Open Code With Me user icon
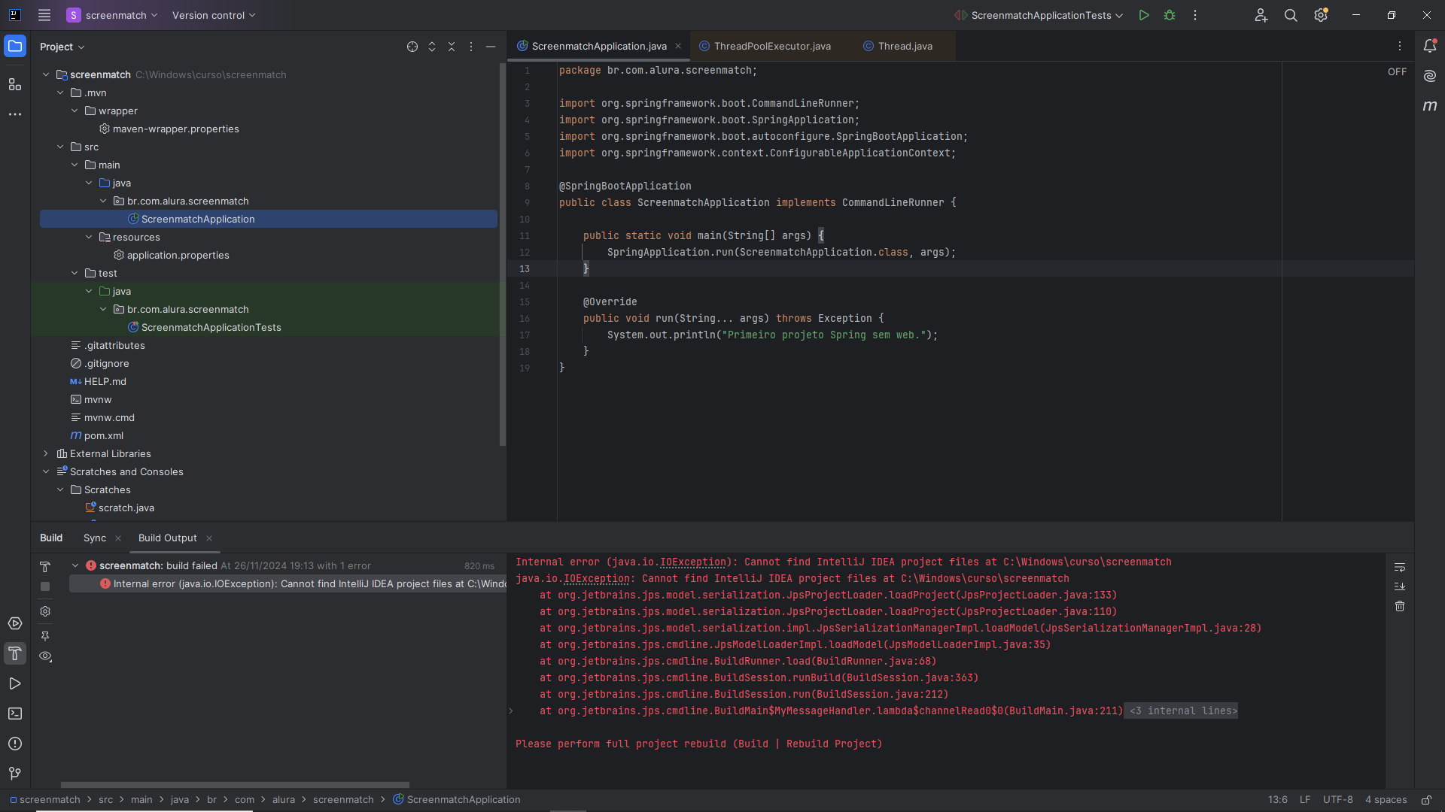Screen dimensions: 1445x812 pyautogui.click(x=1261, y=15)
